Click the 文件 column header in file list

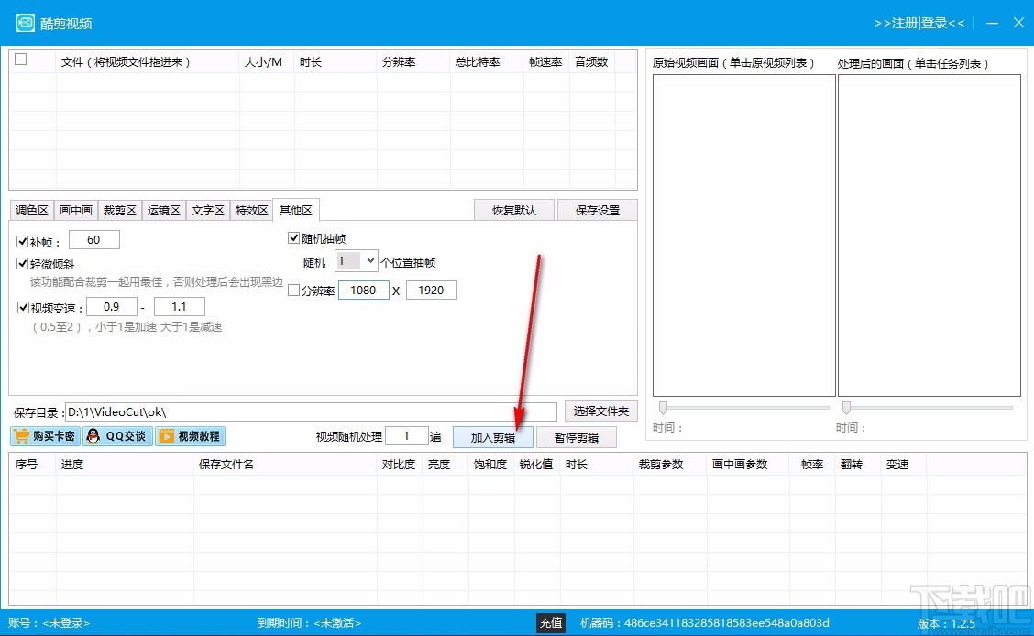[148, 62]
